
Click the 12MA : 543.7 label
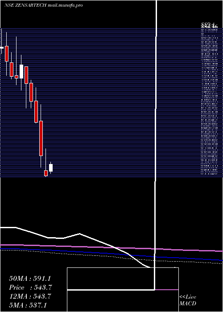pos(30,296)
